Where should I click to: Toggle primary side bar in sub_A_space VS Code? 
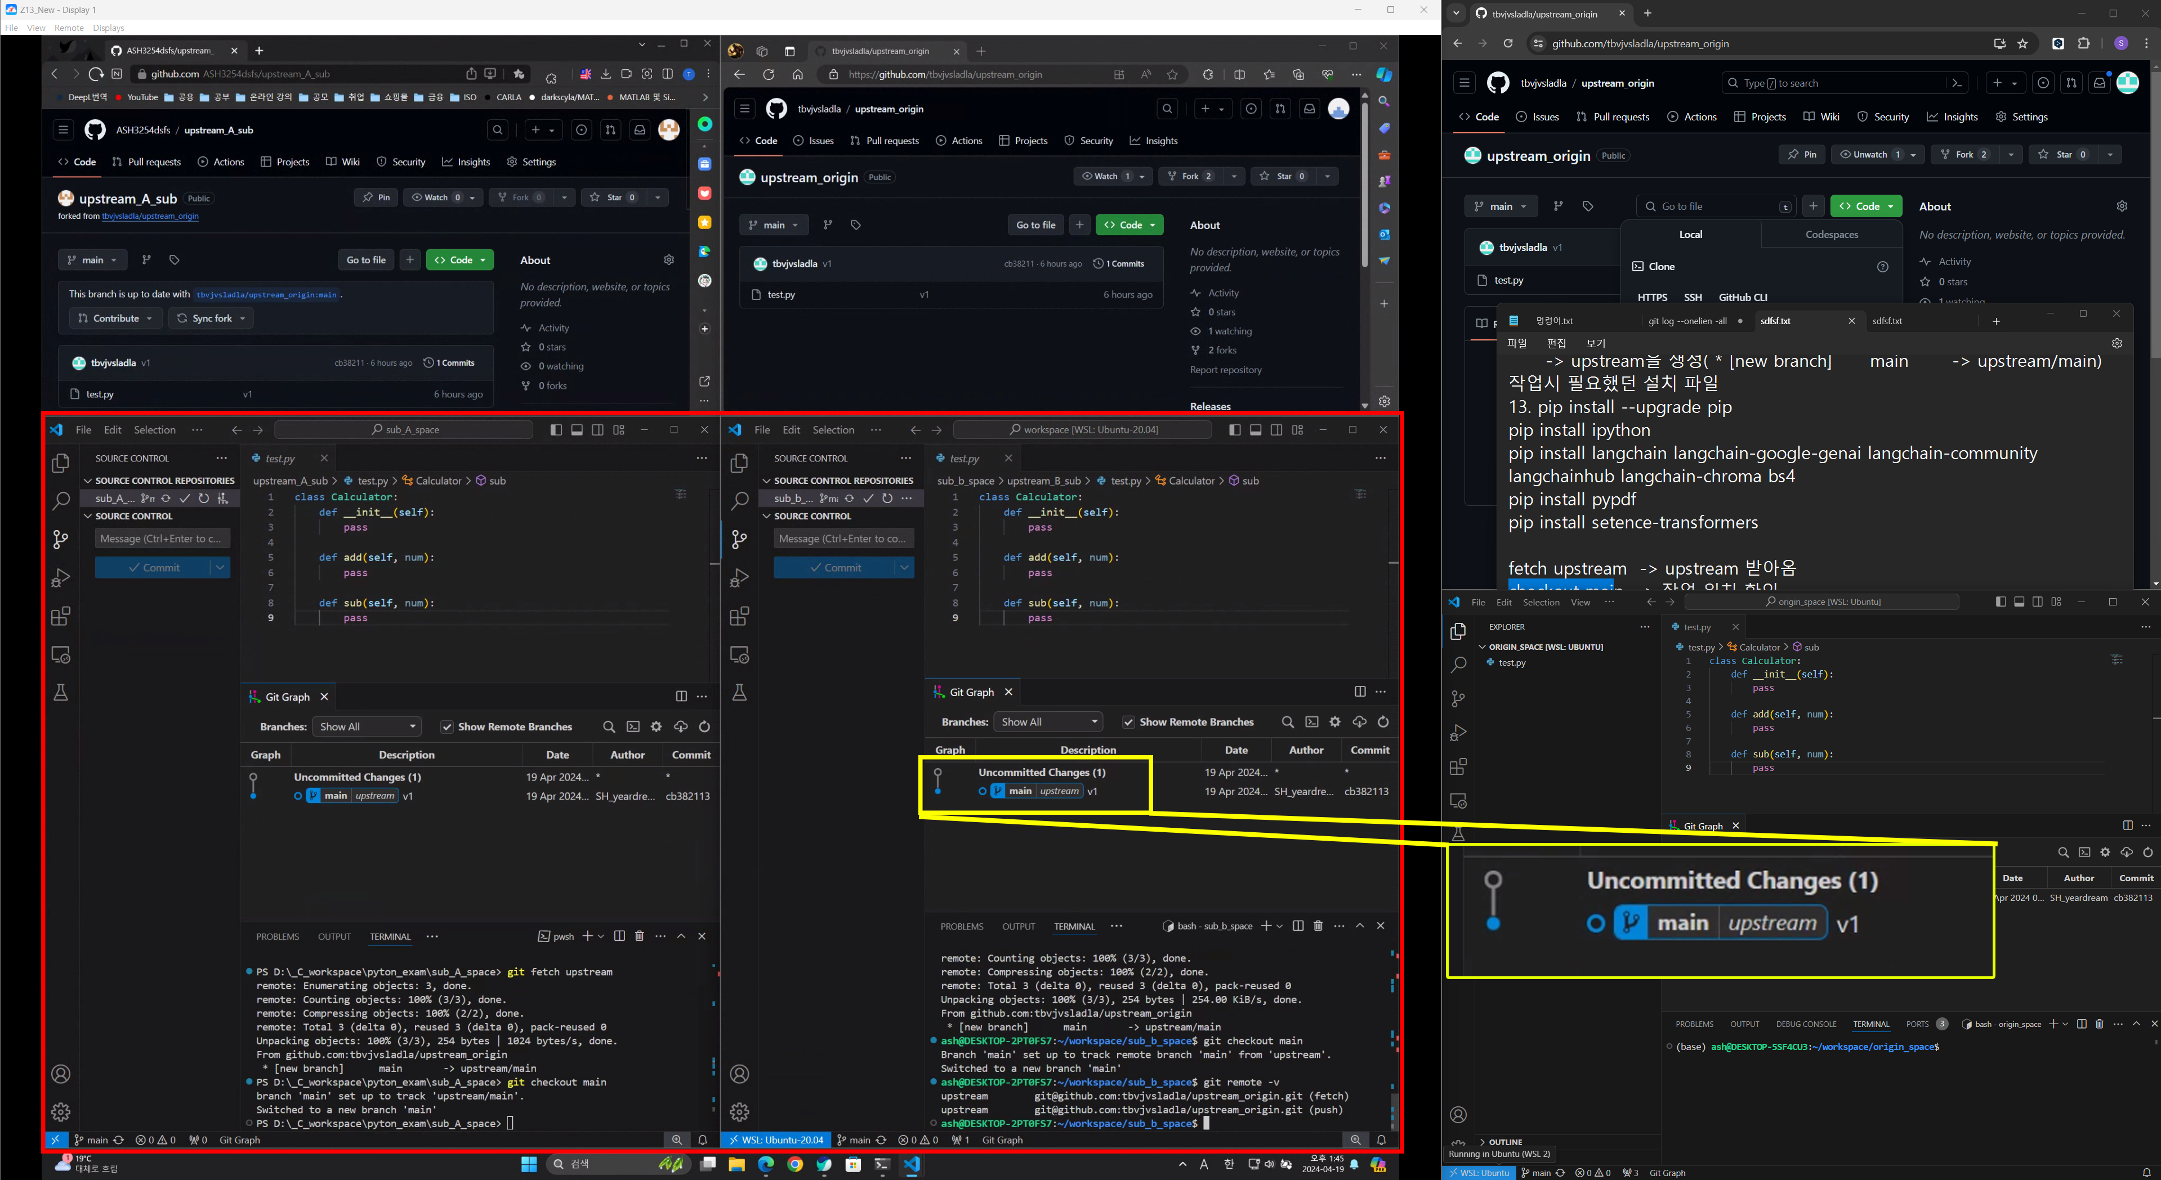click(x=556, y=429)
